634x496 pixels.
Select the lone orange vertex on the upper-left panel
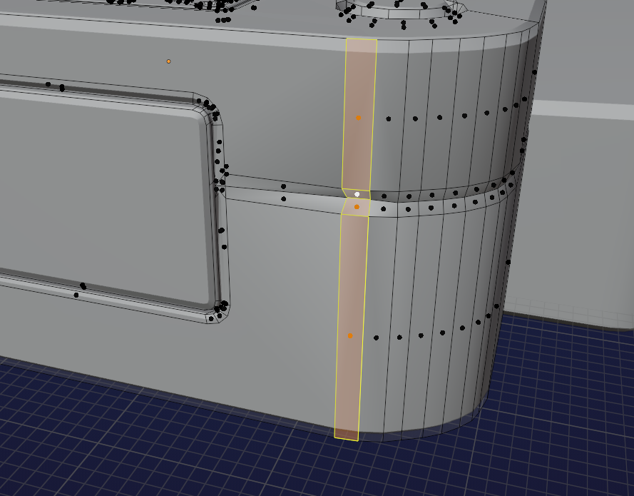[x=168, y=61]
